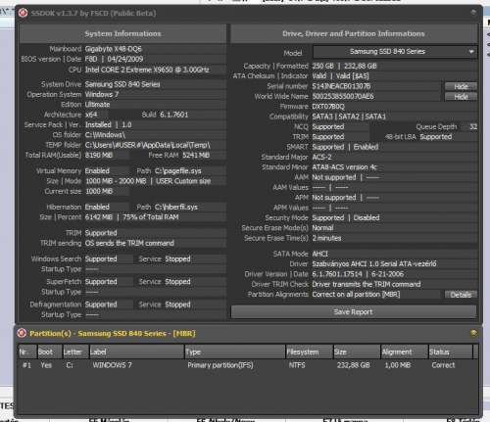Click the Filesystem column header

point(309,352)
